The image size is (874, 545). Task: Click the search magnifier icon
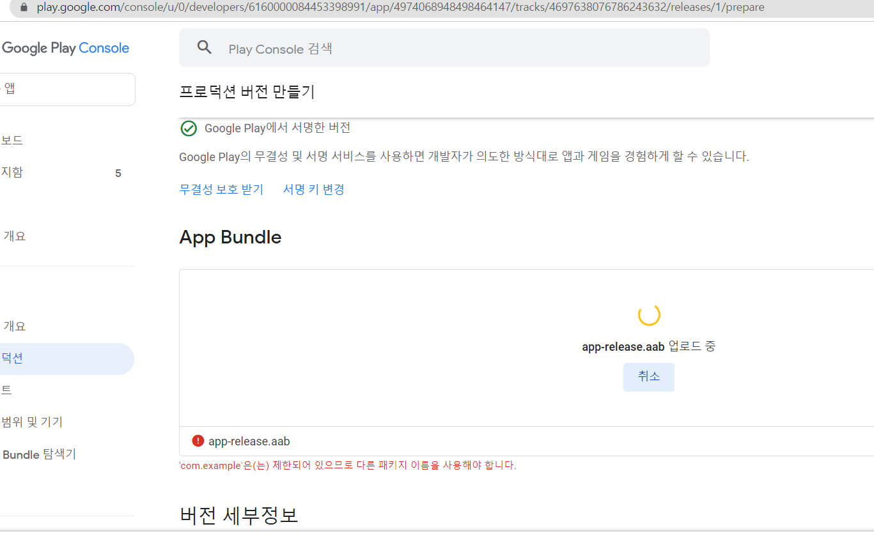(x=205, y=47)
